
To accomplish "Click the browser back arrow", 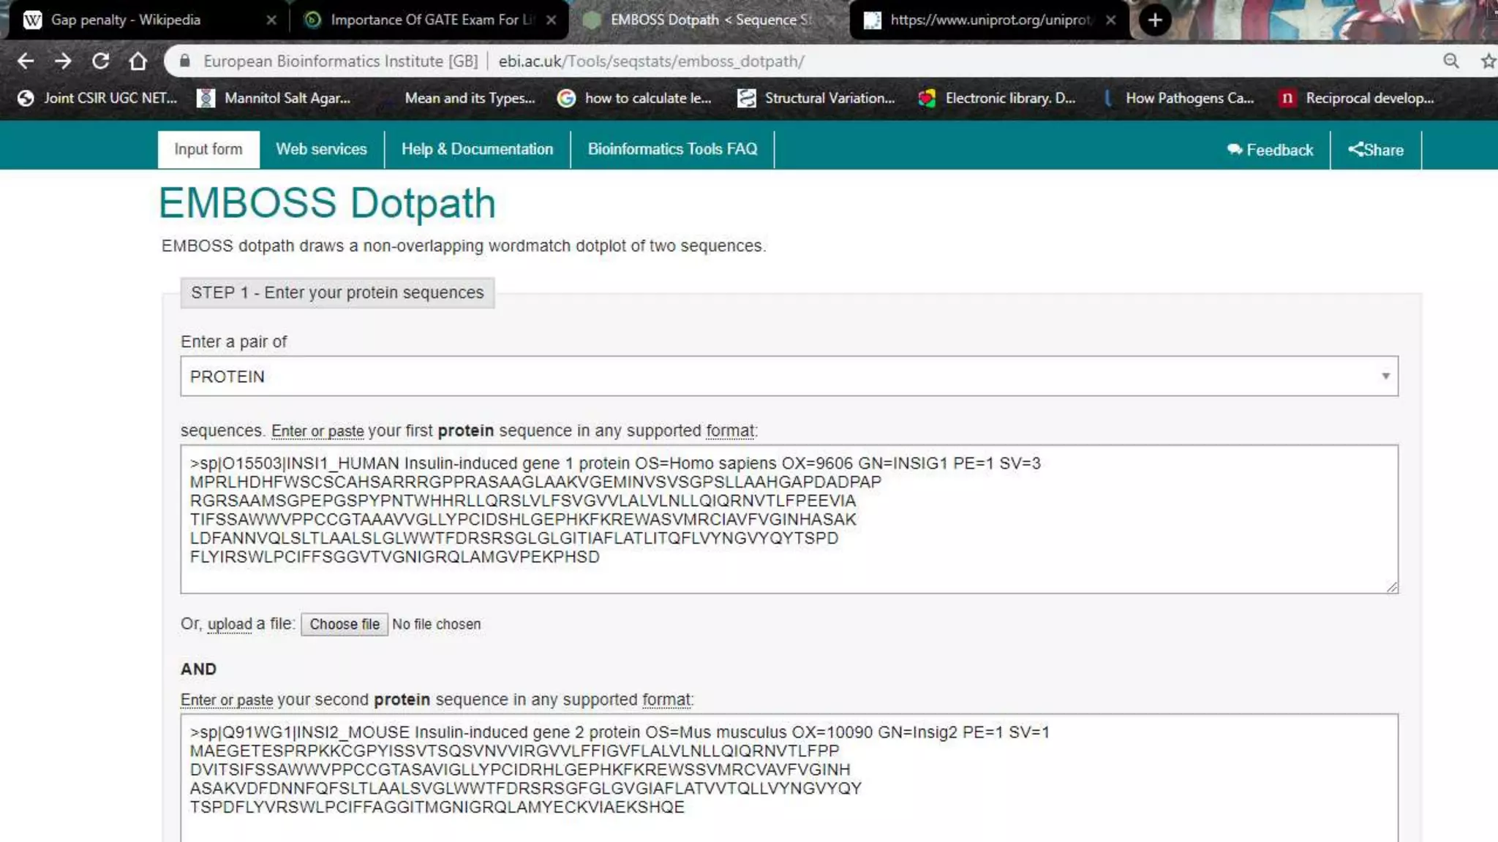I will coord(26,61).
